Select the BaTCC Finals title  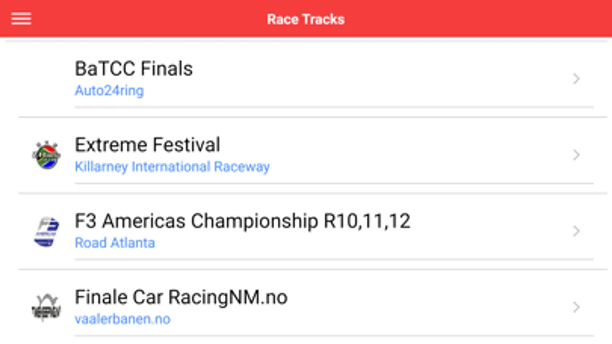pos(134,69)
